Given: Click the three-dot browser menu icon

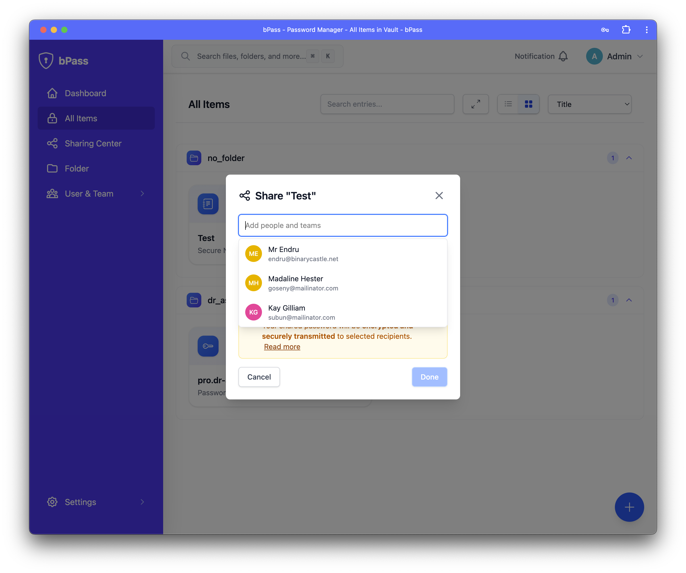Looking at the screenshot, I should [647, 30].
